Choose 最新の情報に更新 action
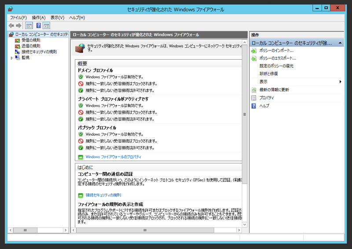Screen dimensions: 352x249 pyautogui.click(x=274, y=90)
